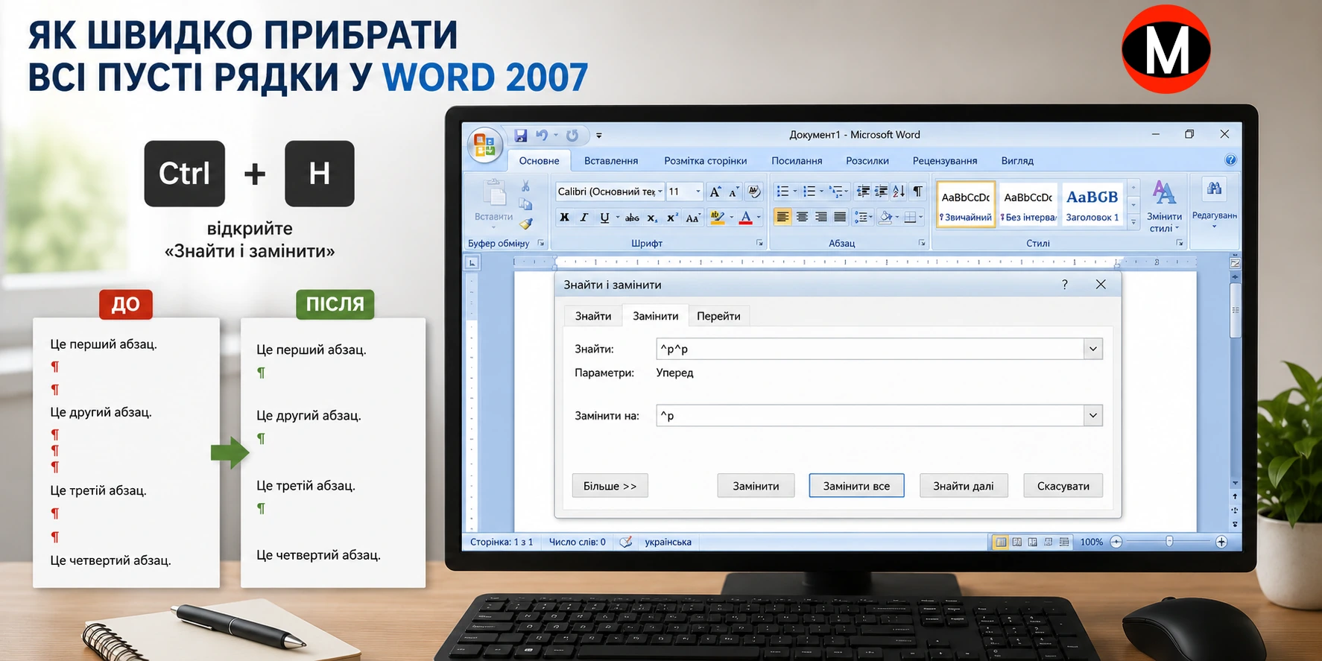The height and width of the screenshot is (661, 1322).
Task: Click the spelling check status icon
Action: coord(626,542)
